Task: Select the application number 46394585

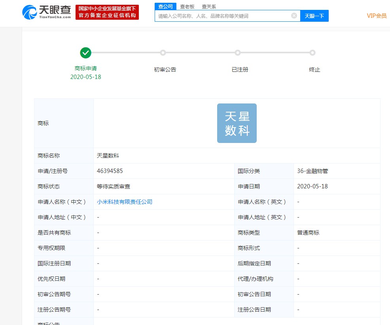Action: pyautogui.click(x=110, y=171)
